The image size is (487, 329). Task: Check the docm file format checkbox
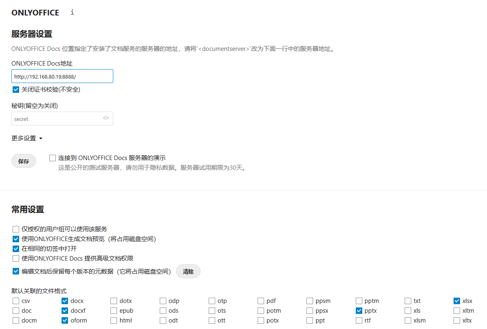[x=16, y=320]
